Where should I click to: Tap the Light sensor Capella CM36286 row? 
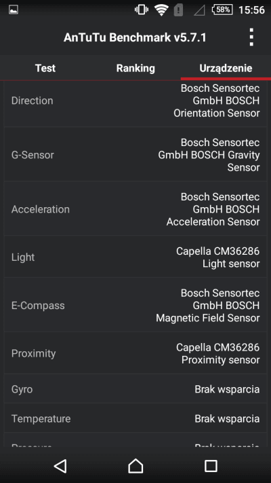[135, 257]
